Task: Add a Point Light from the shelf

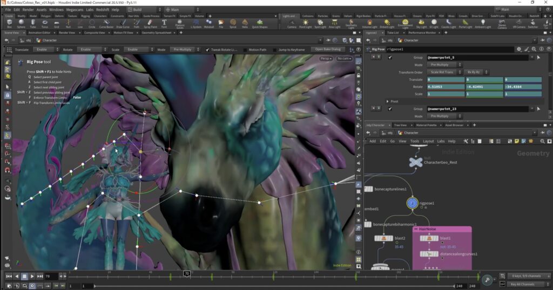Action: [306, 23]
